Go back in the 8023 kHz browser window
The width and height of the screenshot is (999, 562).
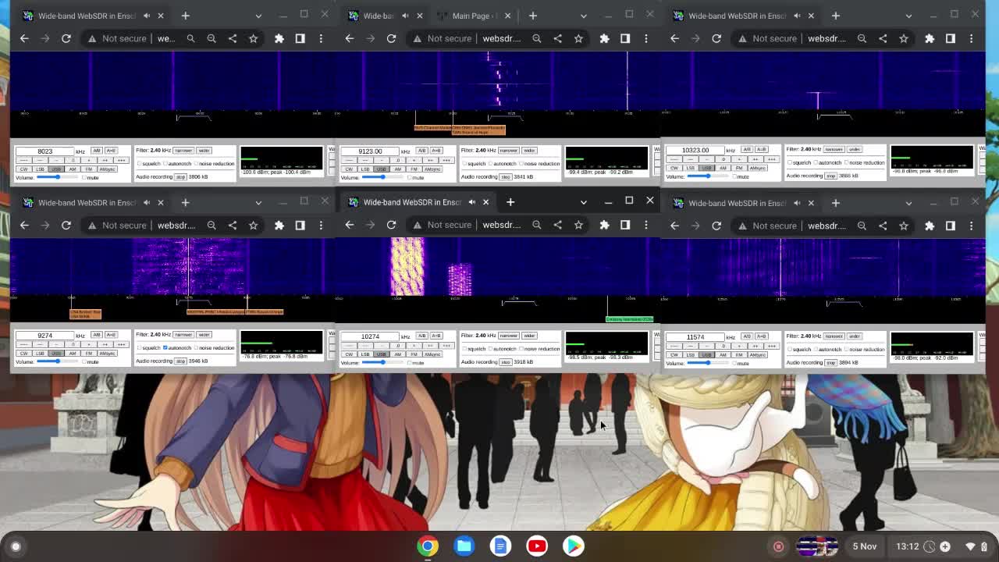tap(24, 38)
